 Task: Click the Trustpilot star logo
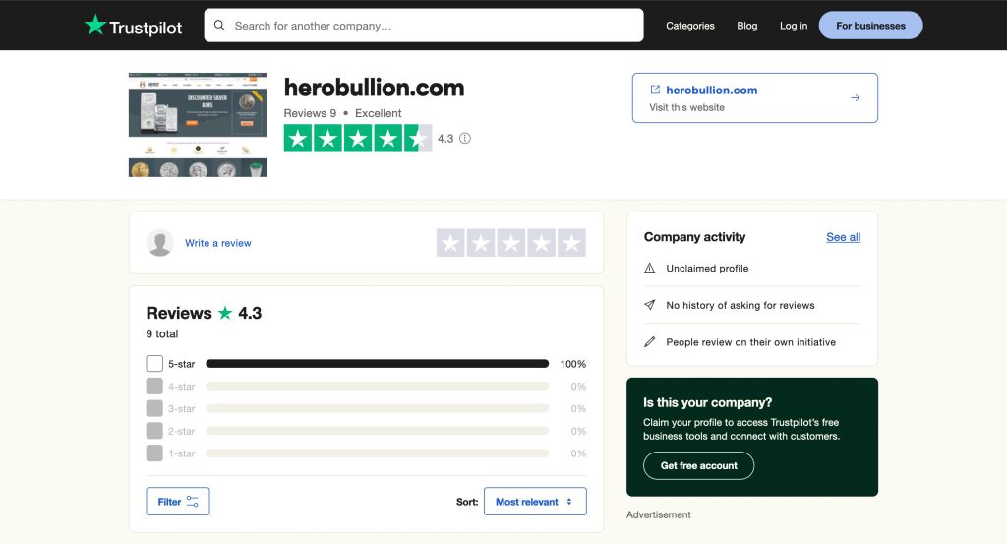pos(95,26)
